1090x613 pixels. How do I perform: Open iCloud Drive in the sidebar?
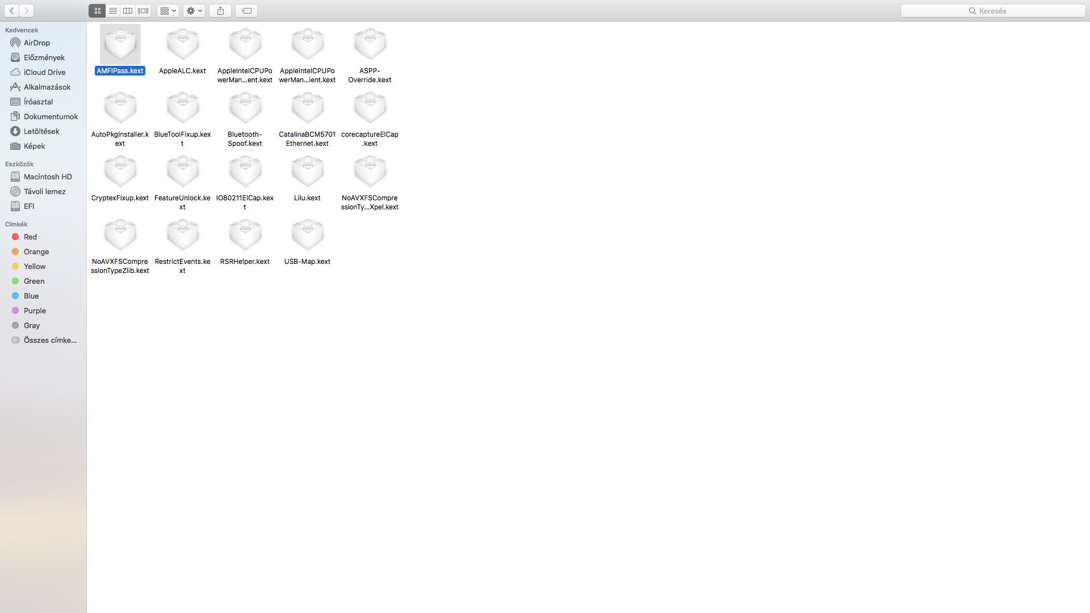[x=44, y=72]
